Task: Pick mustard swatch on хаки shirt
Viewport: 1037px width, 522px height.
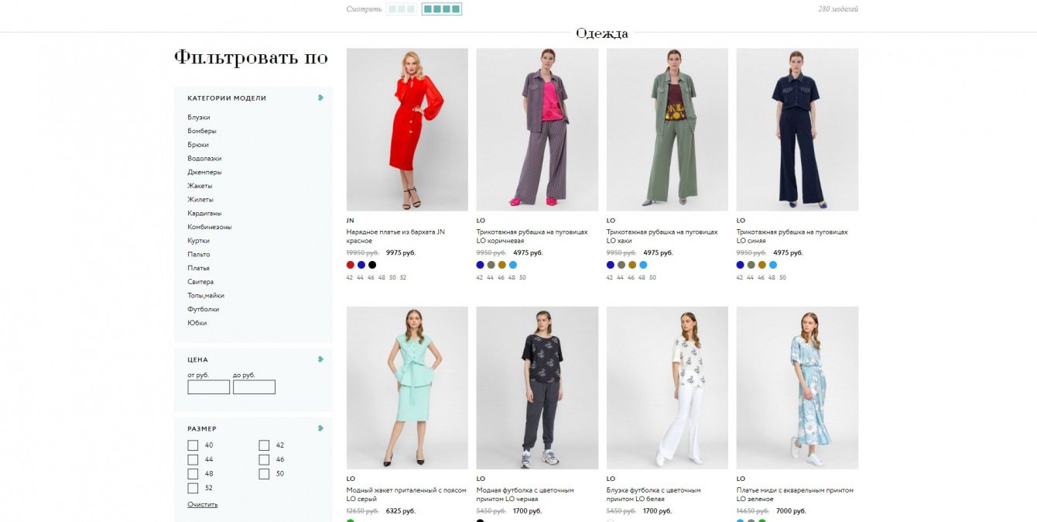Action: pyautogui.click(x=632, y=265)
